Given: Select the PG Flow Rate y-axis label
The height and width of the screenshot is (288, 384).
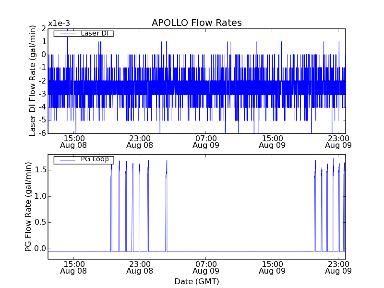Looking at the screenshot, I should click(29, 207).
